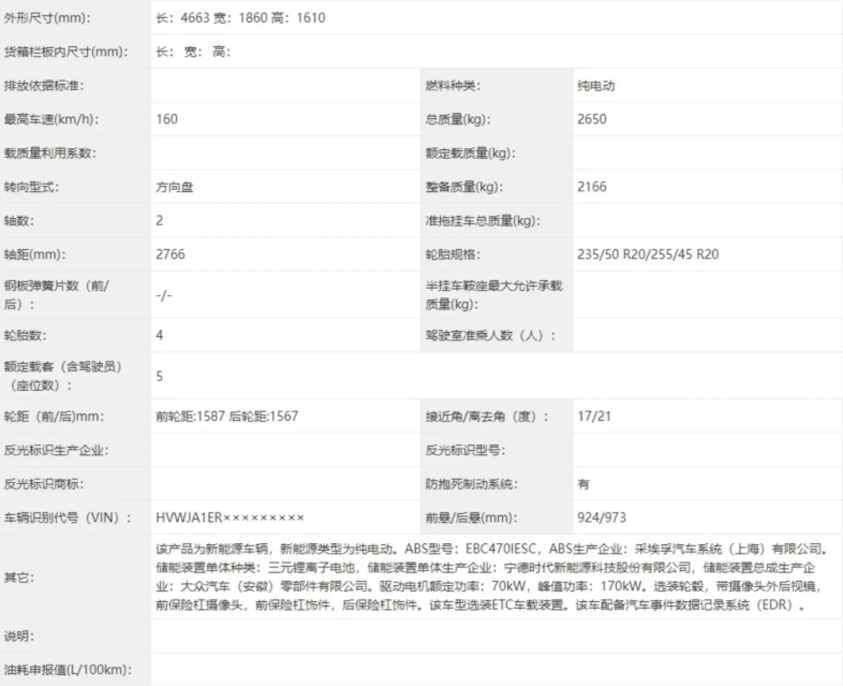The height and width of the screenshot is (686, 843).
Task: Click the 钢板弹簧片数 label
Action: 56,295
